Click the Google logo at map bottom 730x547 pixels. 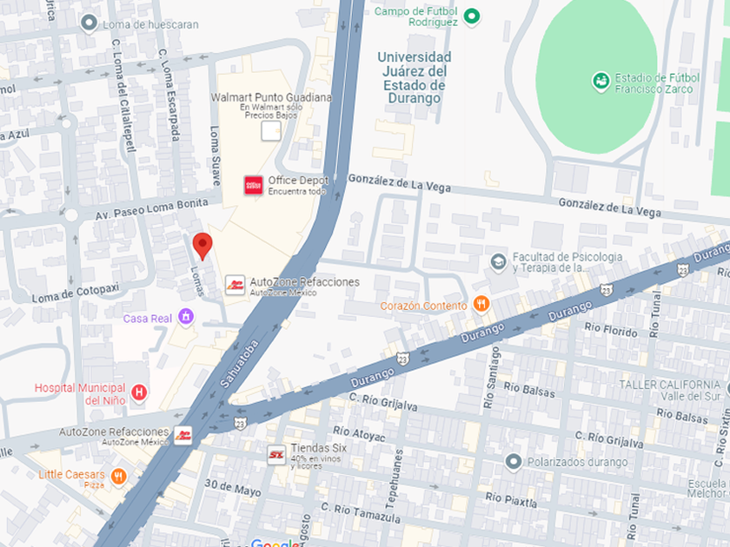tap(275, 543)
